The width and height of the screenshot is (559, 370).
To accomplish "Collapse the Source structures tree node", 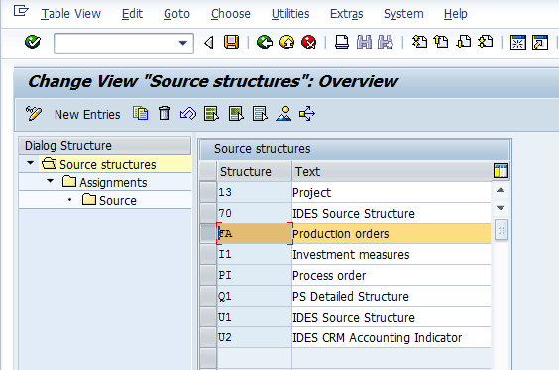I will click(31, 163).
